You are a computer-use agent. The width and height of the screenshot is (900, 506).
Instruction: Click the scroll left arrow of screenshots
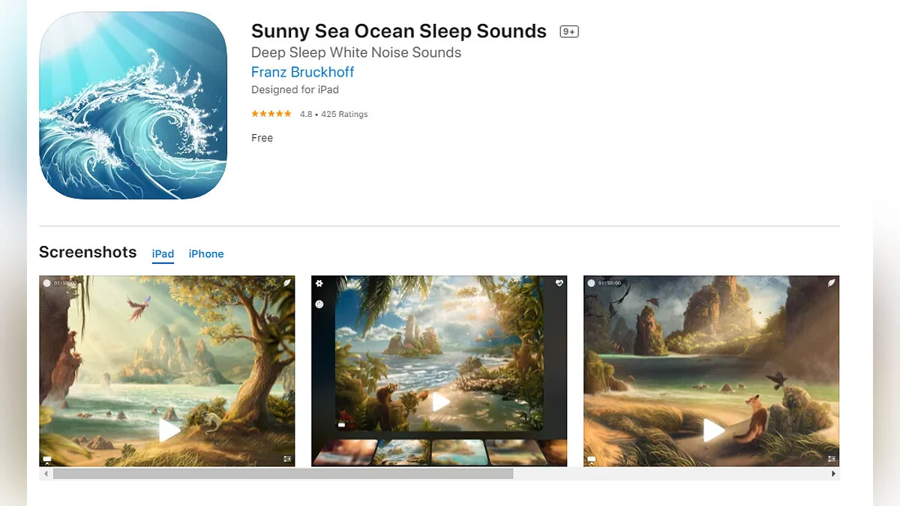tap(46, 474)
